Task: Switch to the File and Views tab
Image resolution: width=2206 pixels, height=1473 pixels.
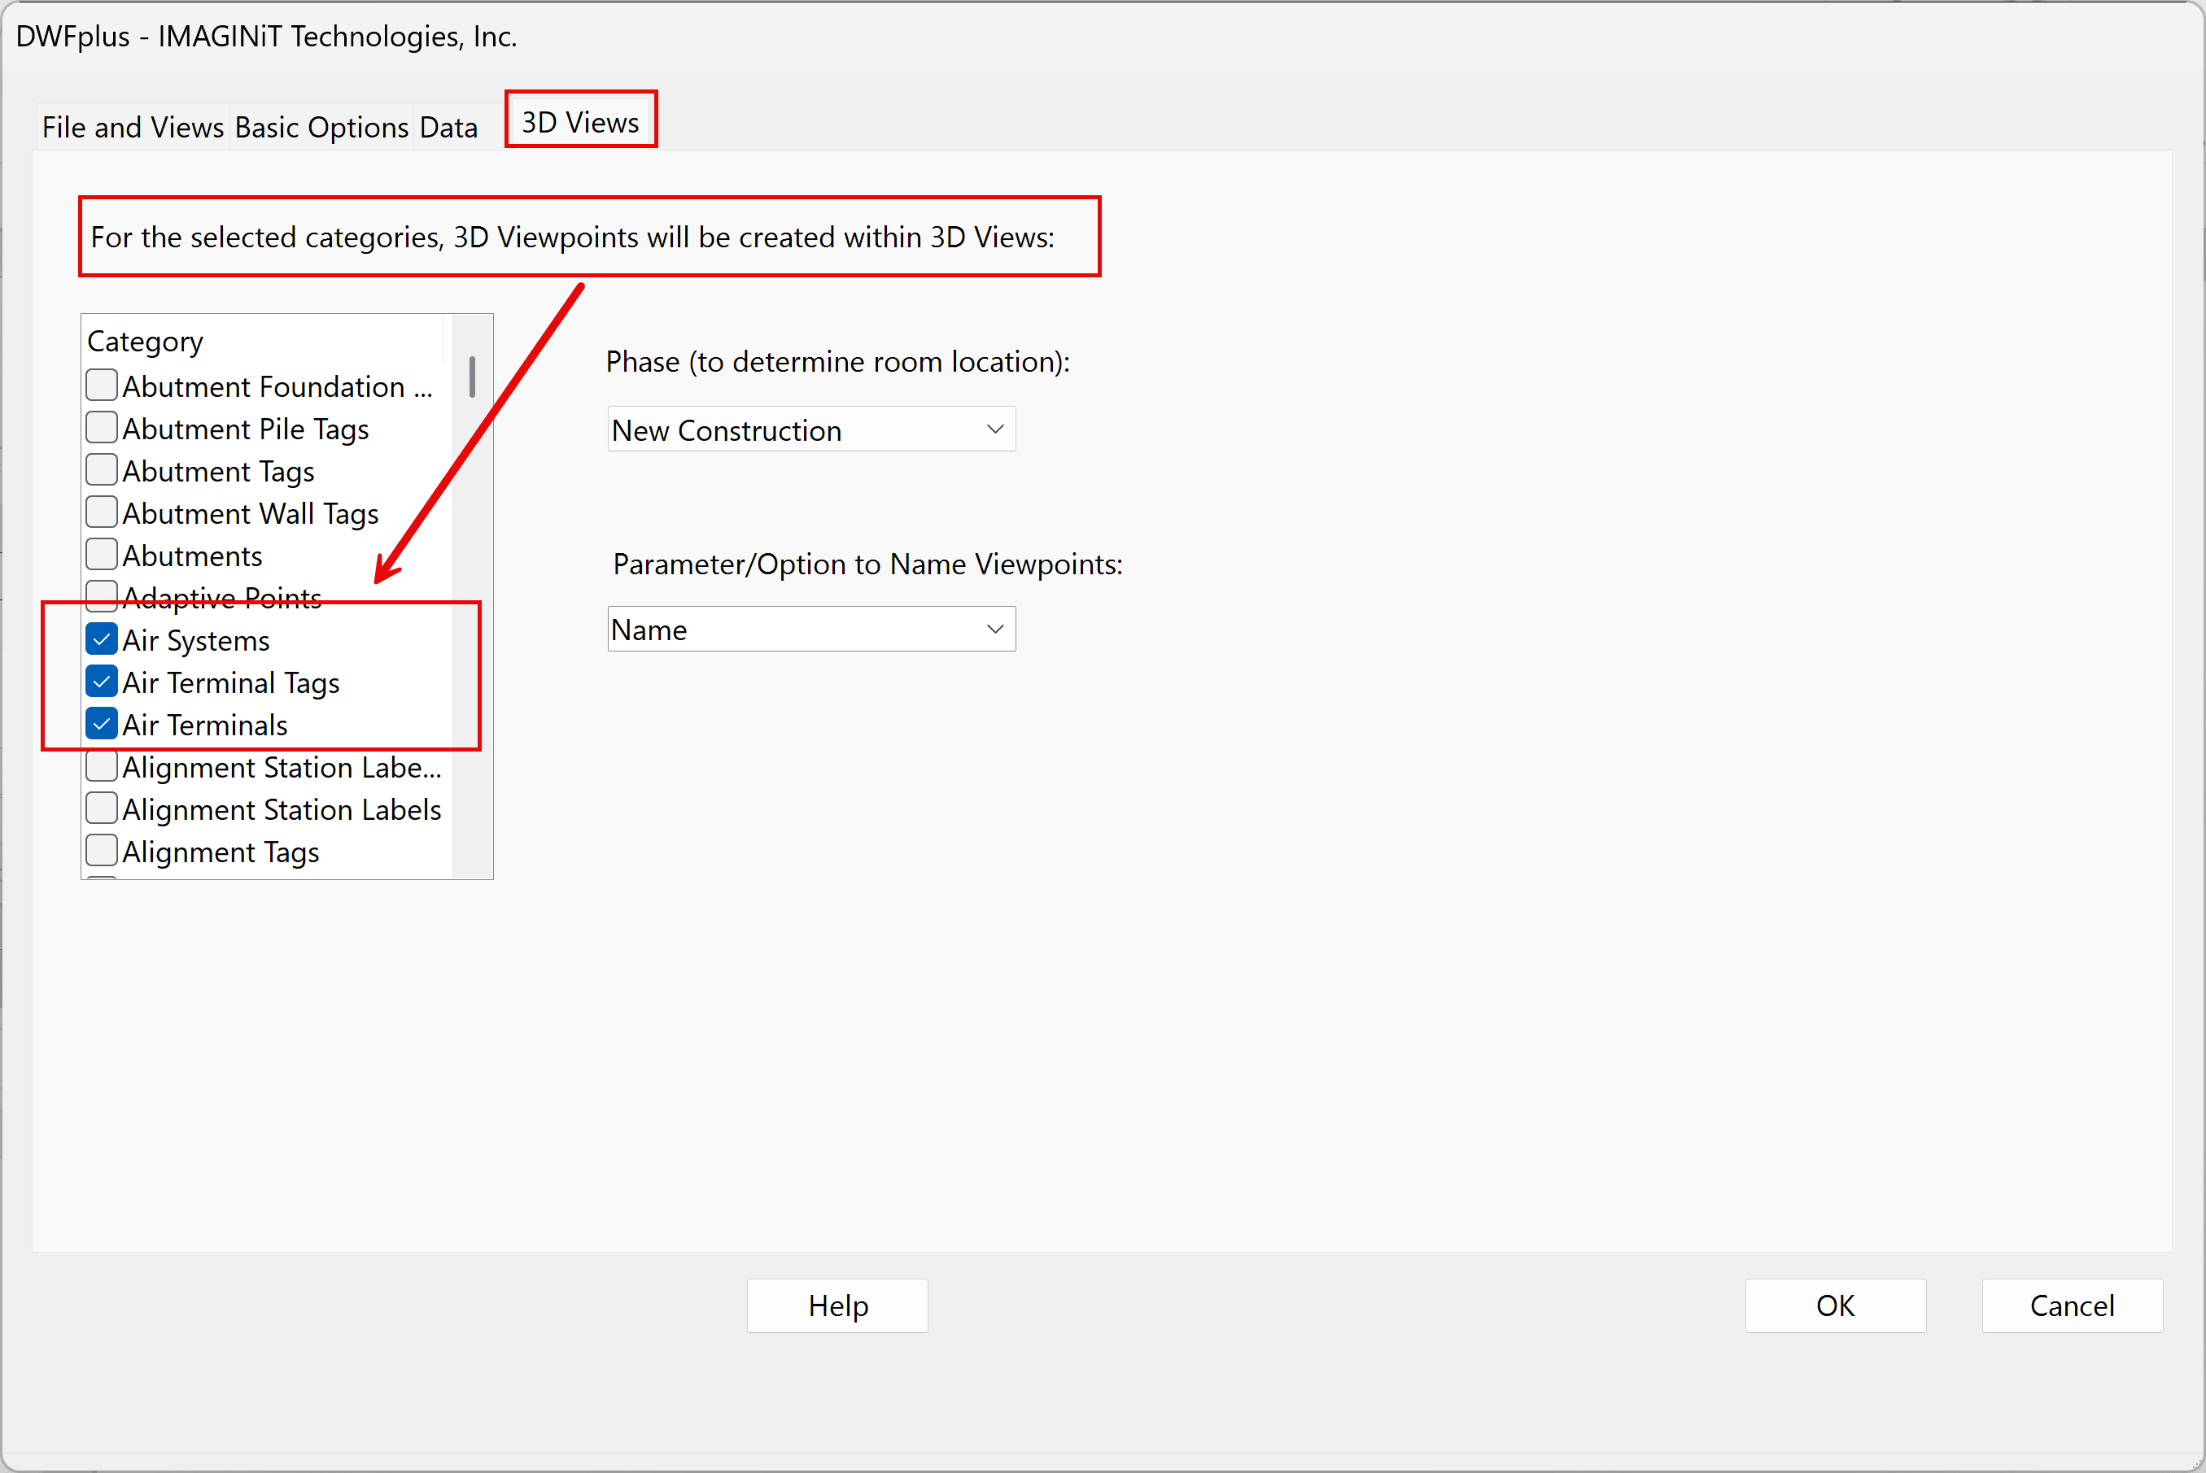Action: tap(133, 127)
